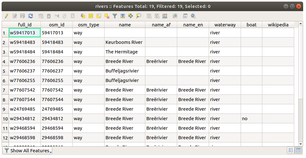Viewport: 306px width, 158px height.
Task: Open the field calculator
Action: pos(165,16)
